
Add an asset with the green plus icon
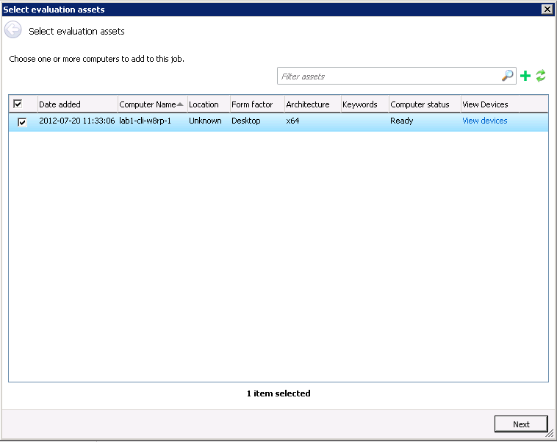[x=525, y=76]
